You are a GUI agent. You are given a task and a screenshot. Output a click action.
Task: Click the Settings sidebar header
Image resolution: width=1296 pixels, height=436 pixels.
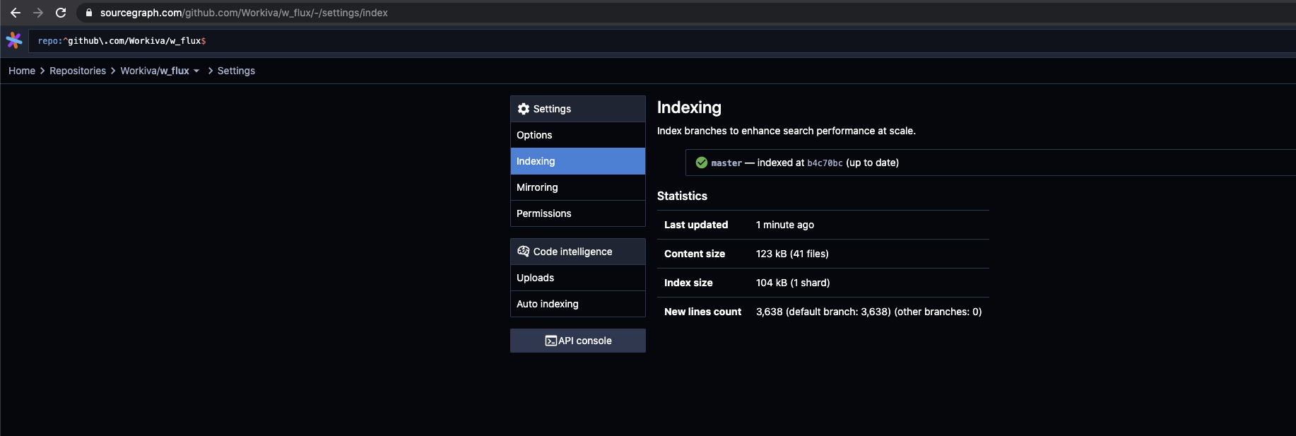(x=578, y=109)
